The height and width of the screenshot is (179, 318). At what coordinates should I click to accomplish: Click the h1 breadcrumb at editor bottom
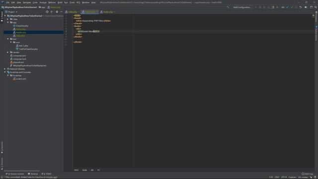[x=98, y=170]
